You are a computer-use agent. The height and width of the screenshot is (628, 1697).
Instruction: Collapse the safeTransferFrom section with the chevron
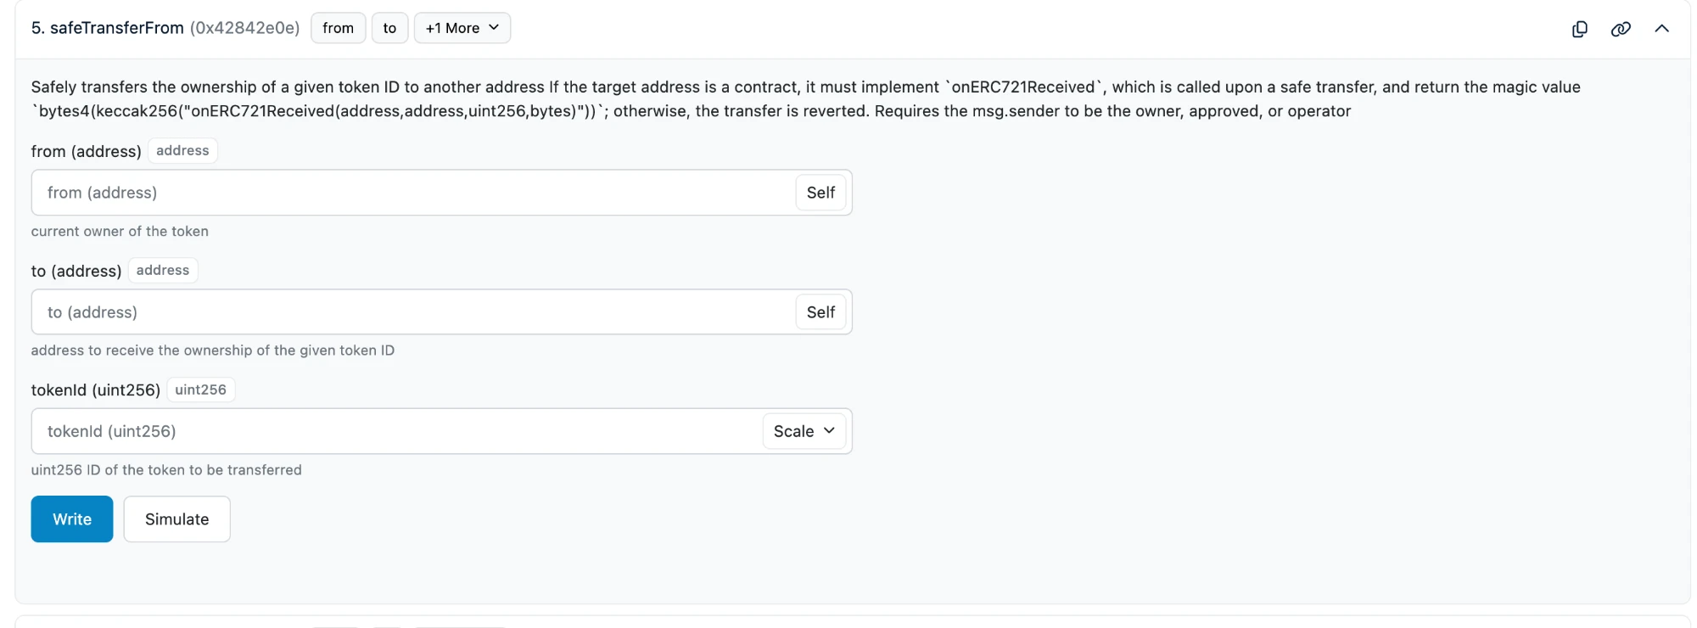1661,28
